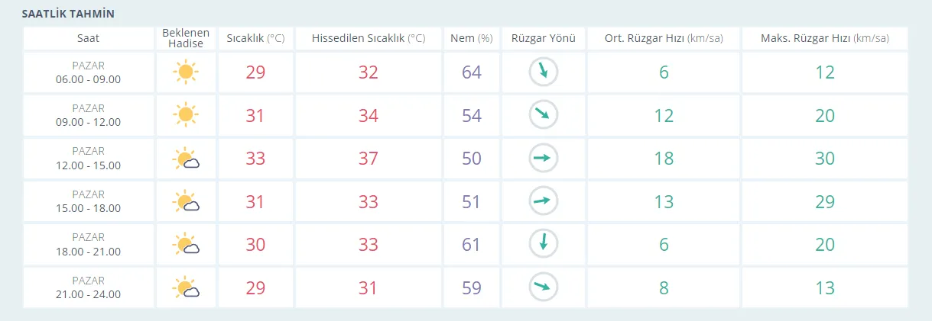Click partly cloudy icon for 18.00 - 21.00

[187, 245]
